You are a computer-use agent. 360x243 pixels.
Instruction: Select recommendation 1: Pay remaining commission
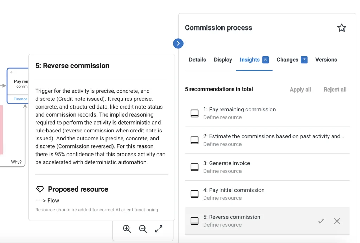pyautogui.click(x=267, y=113)
